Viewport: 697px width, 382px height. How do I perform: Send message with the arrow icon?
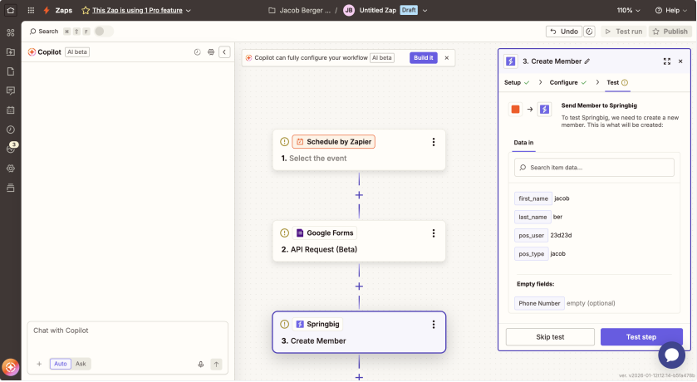[x=216, y=365]
